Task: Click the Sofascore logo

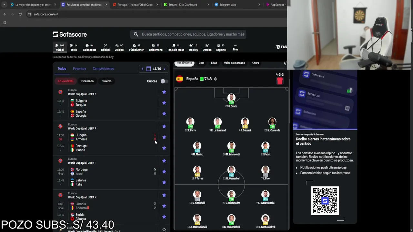Action: pyautogui.click(x=70, y=34)
